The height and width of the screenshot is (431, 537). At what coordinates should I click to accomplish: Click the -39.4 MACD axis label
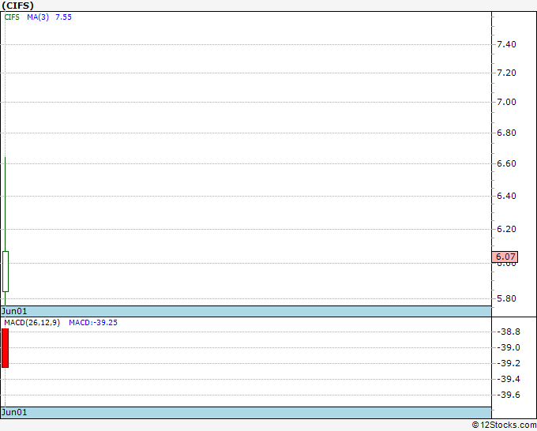click(509, 379)
